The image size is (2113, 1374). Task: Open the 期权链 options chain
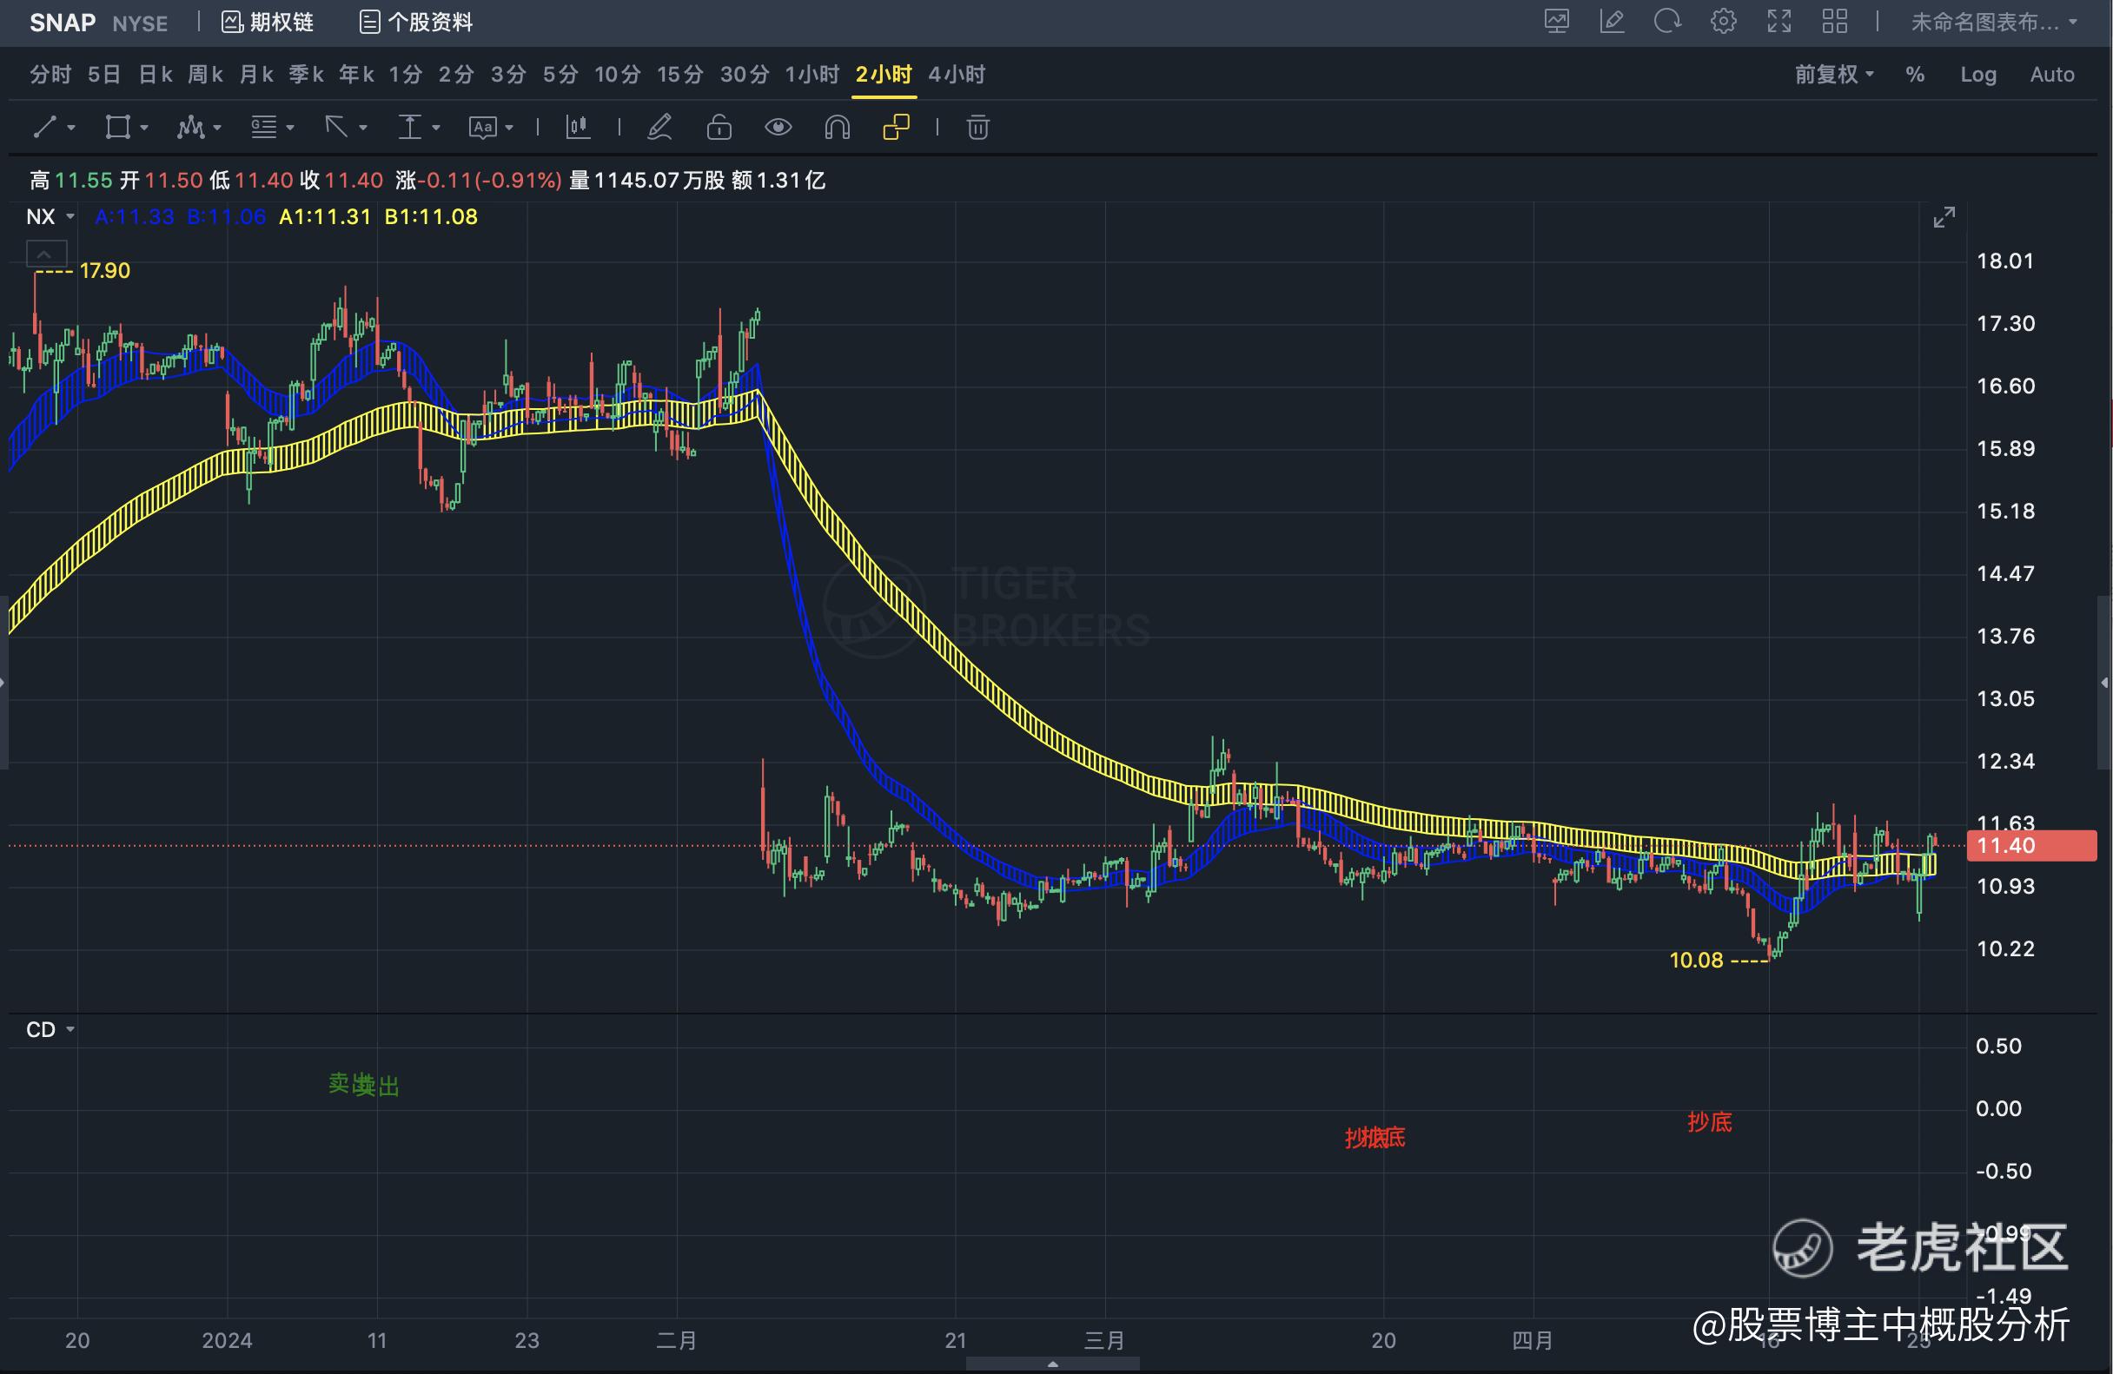click(x=268, y=23)
